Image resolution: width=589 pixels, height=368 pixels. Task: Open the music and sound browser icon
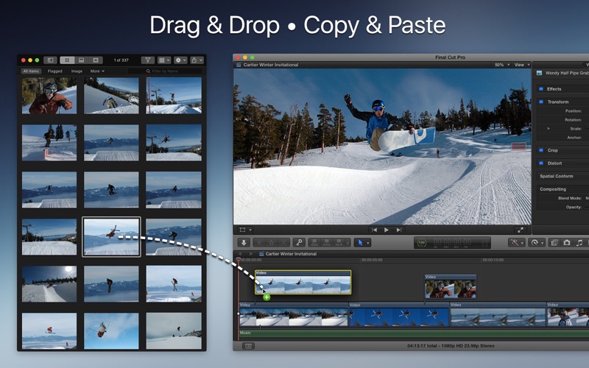click(579, 242)
